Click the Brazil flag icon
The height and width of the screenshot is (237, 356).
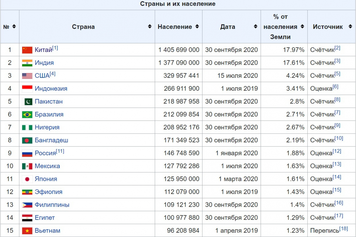click(x=27, y=114)
